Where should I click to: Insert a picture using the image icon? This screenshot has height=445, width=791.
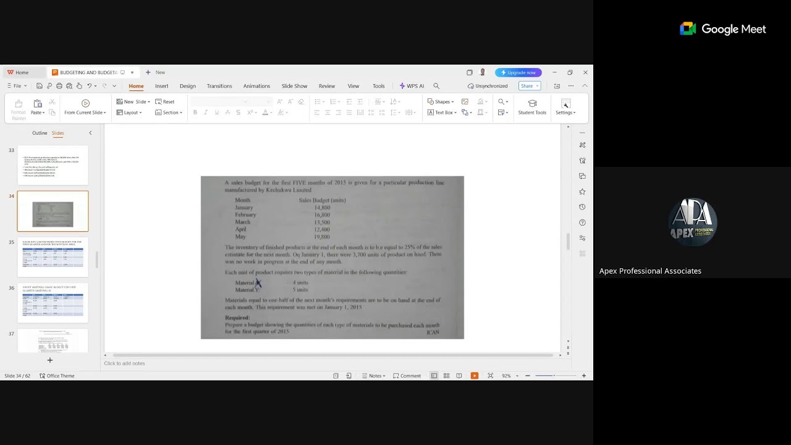pyautogui.click(x=465, y=101)
